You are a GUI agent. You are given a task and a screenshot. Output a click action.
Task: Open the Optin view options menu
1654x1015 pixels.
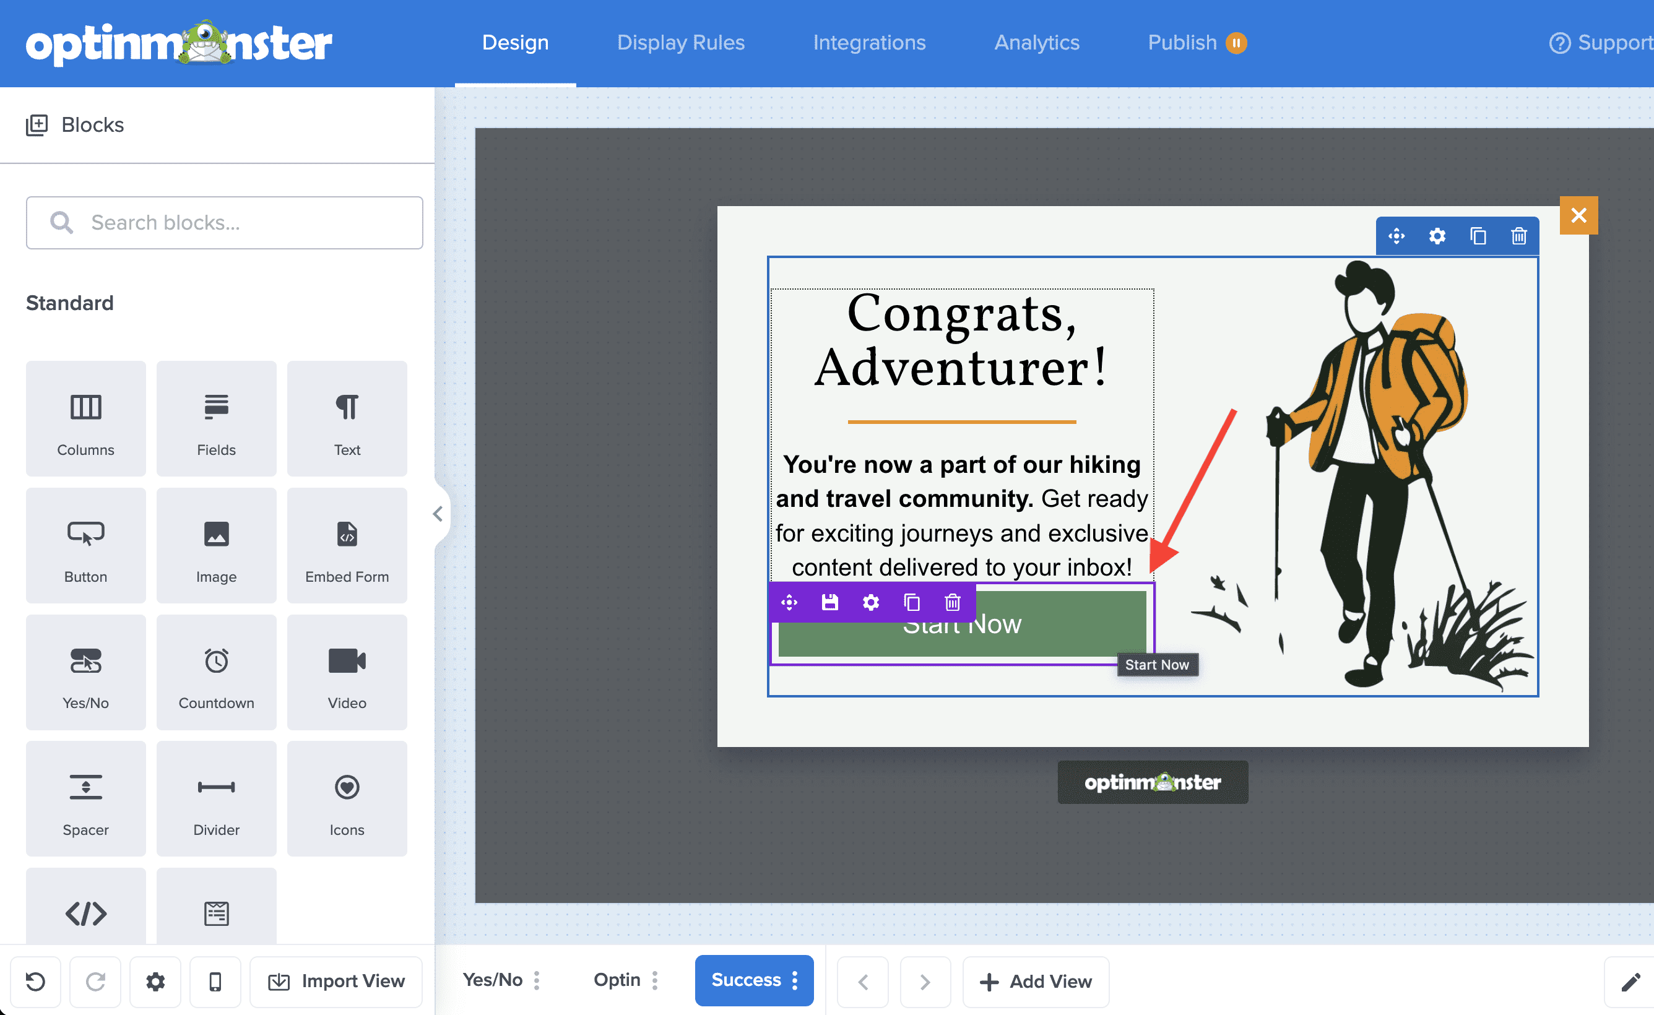click(654, 980)
